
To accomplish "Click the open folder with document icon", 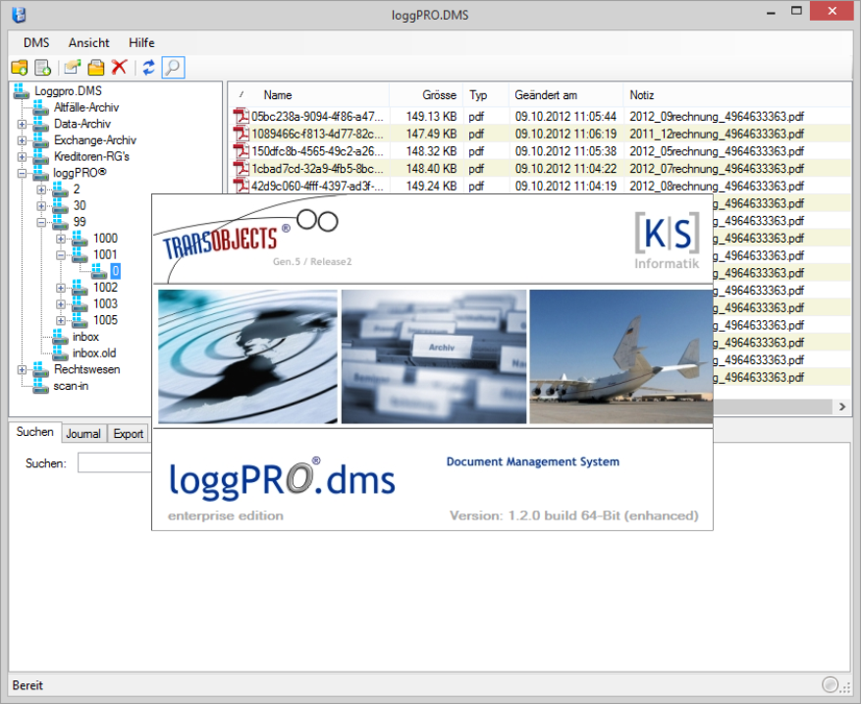I will 95,68.
